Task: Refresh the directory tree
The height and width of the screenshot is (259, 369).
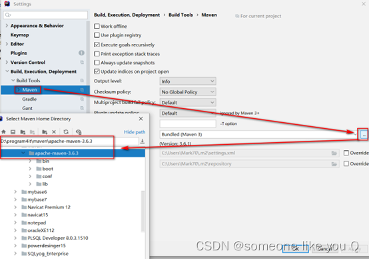Action: pos(66,132)
